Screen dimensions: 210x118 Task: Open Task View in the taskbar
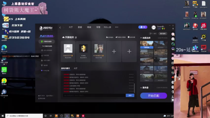point(51,116)
